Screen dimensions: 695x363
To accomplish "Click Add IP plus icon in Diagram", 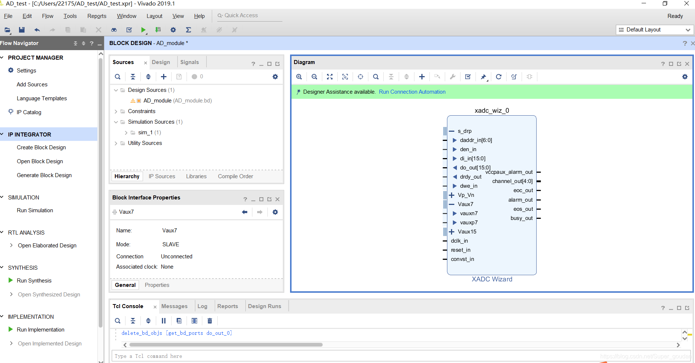I will coord(422,76).
